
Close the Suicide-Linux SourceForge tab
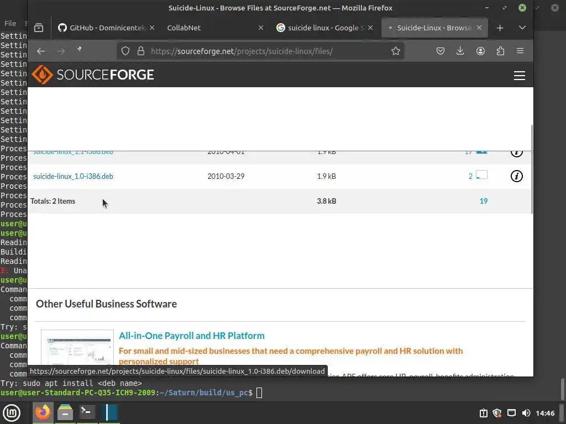(x=479, y=28)
